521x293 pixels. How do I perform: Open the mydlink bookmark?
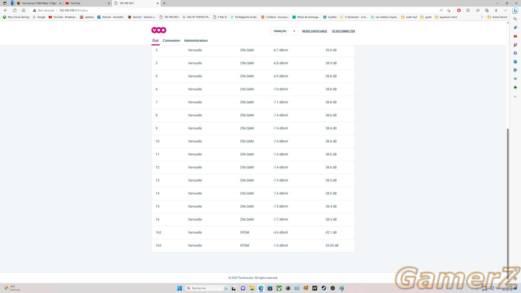[x=330, y=17]
